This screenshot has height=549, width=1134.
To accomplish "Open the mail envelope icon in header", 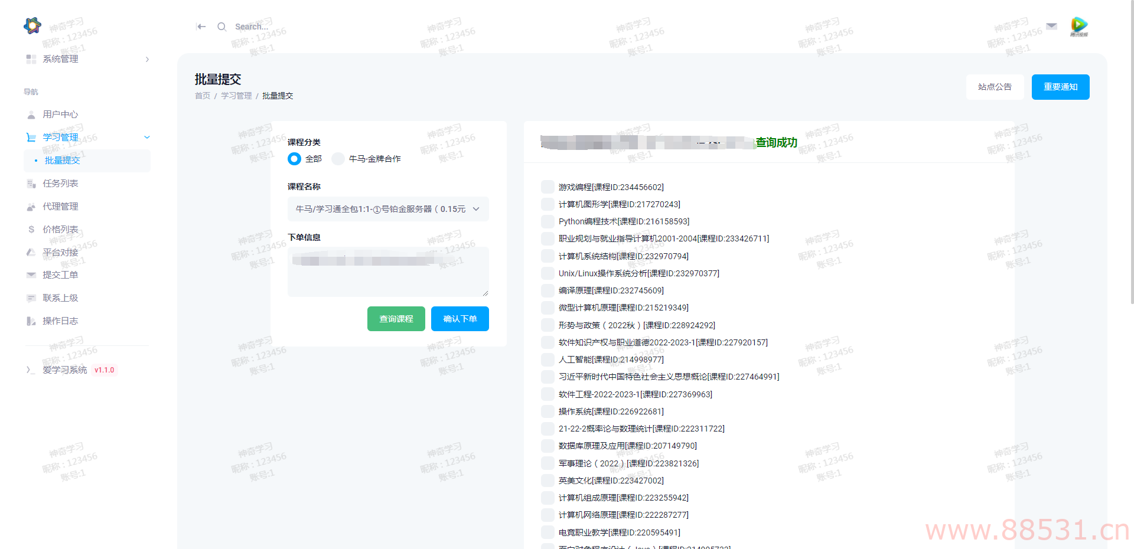I will [x=1051, y=26].
